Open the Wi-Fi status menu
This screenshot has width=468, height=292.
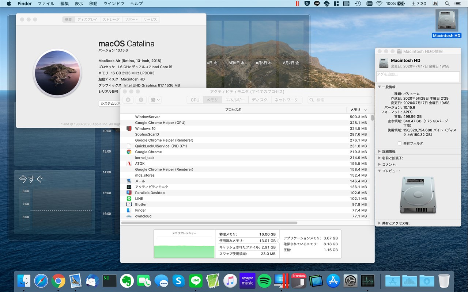(x=379, y=4)
